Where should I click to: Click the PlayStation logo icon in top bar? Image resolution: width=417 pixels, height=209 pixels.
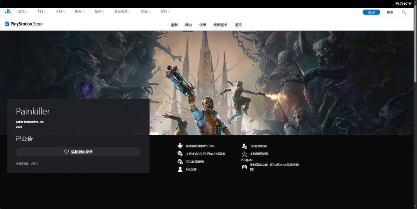tap(8, 12)
